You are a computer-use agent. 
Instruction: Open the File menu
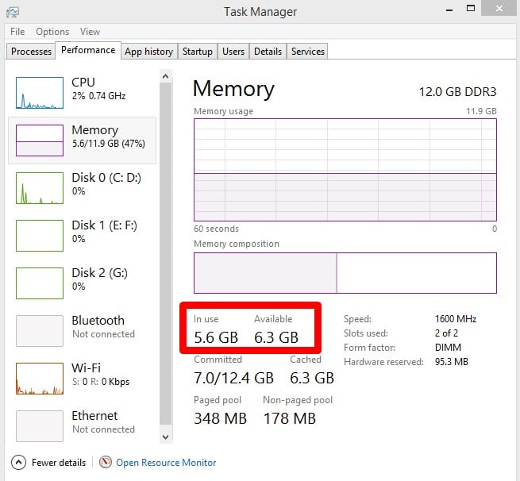pos(17,32)
